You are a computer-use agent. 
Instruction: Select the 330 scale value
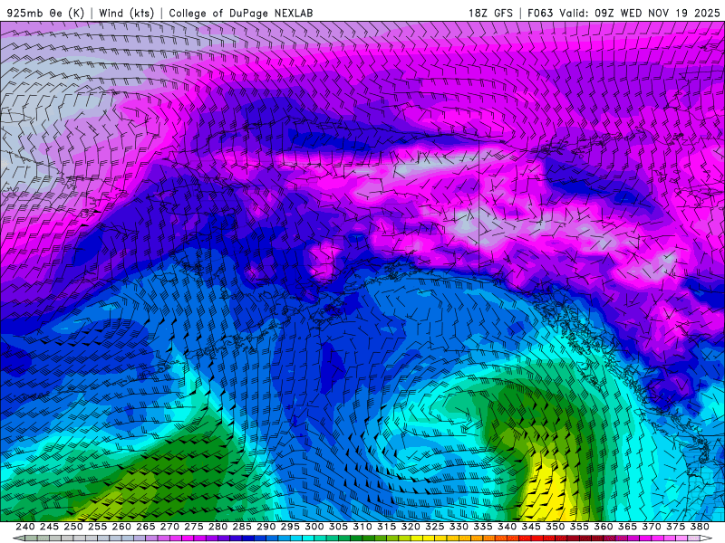(459, 527)
